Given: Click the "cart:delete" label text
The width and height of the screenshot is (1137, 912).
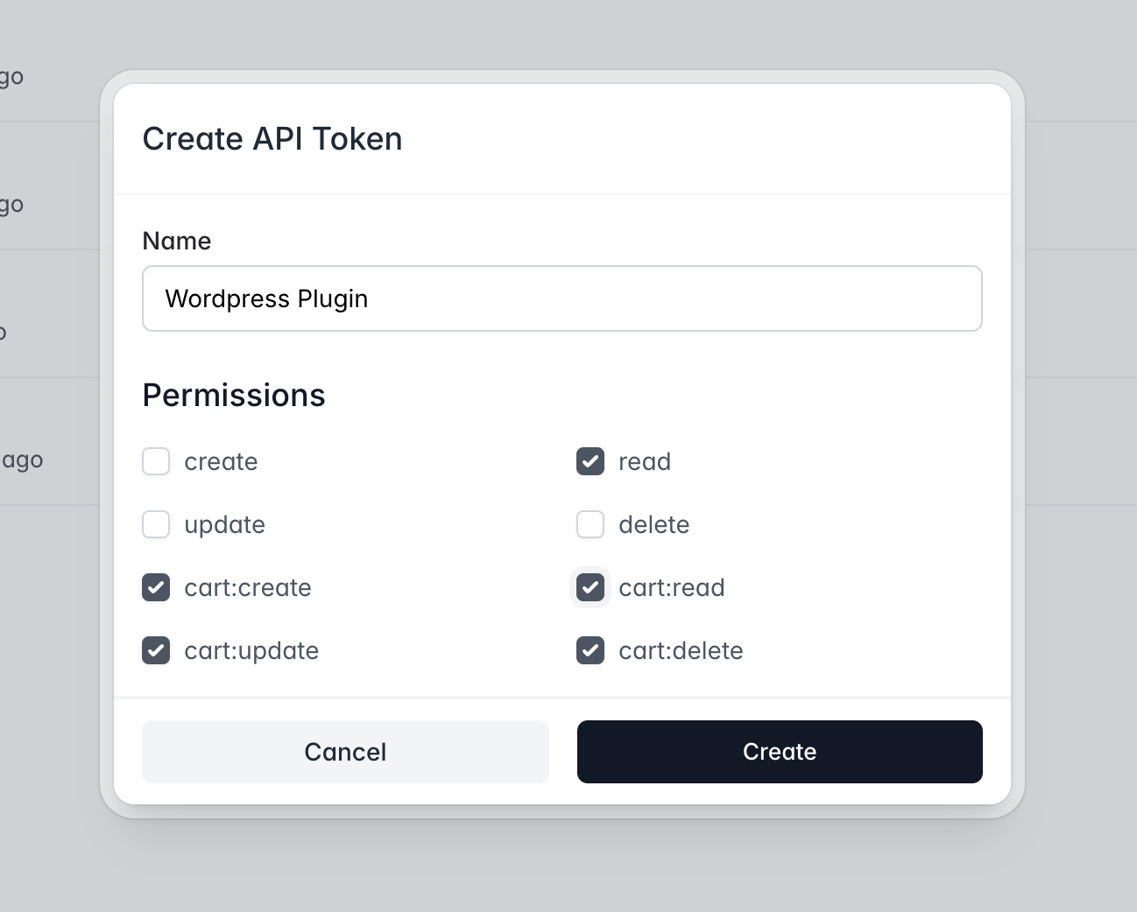Looking at the screenshot, I should coord(681,650).
